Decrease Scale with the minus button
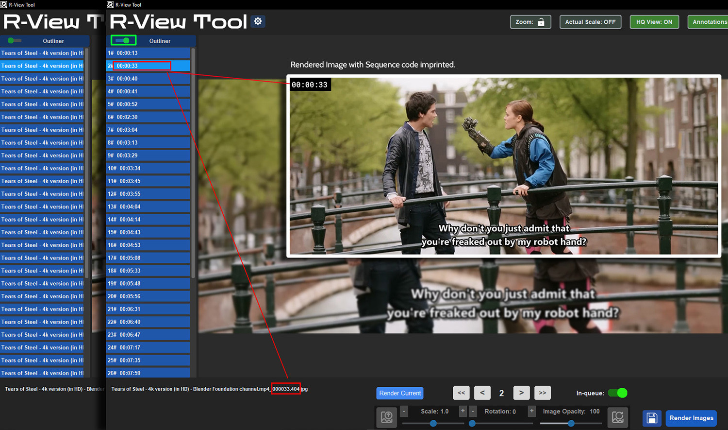The width and height of the screenshot is (728, 430). 404,411
